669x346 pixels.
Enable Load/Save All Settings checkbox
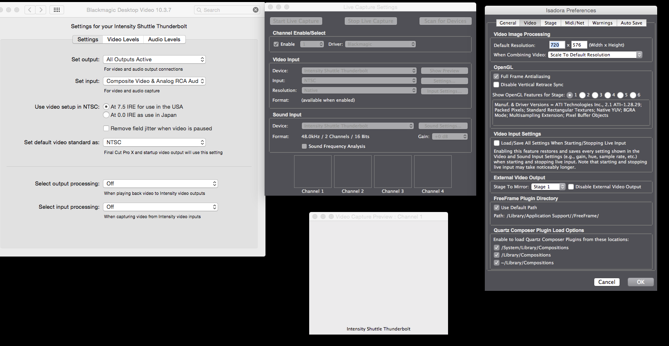tap(497, 143)
